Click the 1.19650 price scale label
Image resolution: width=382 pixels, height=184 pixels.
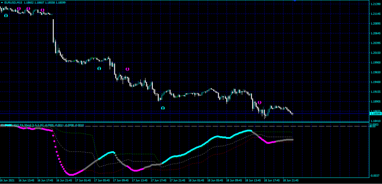[376, 72]
